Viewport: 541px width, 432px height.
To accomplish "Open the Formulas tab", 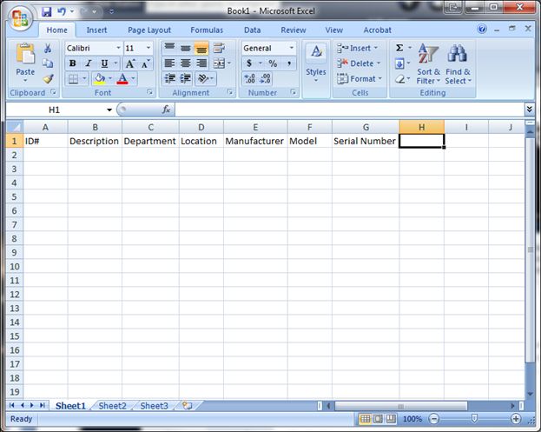I will tap(207, 30).
